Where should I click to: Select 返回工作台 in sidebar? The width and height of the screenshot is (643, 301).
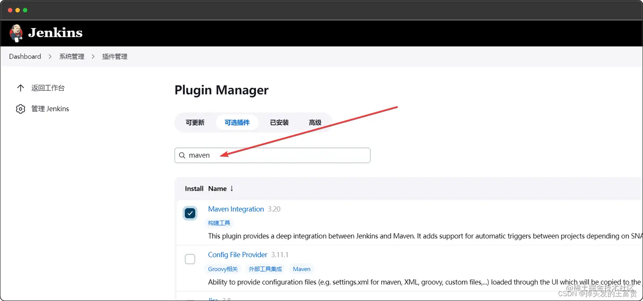[x=48, y=88]
